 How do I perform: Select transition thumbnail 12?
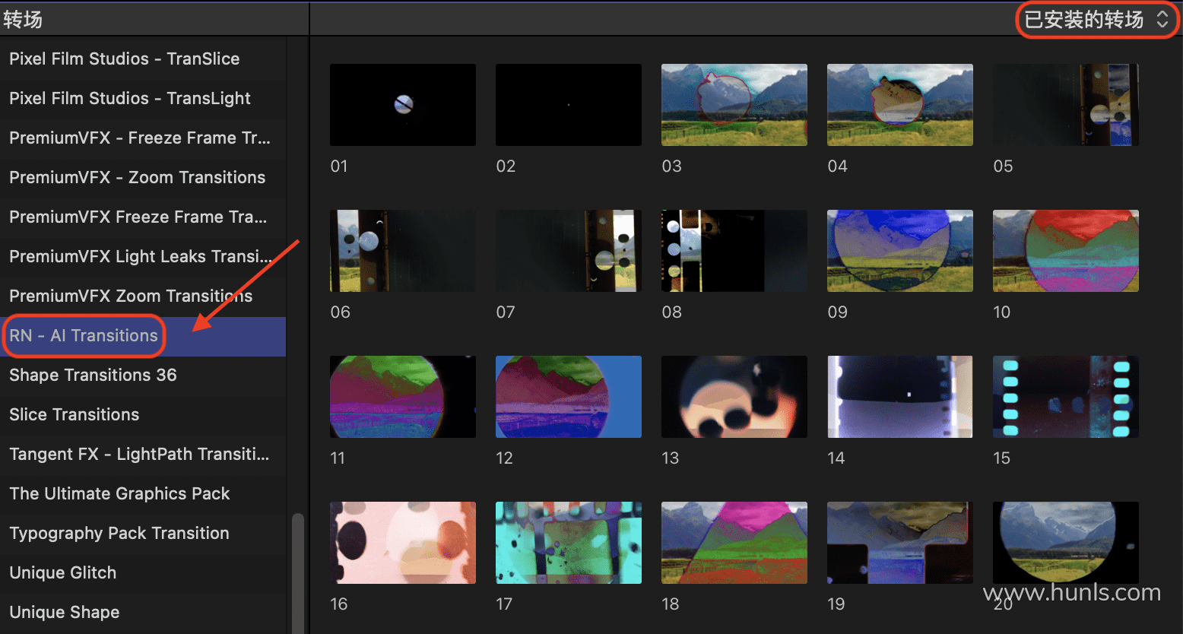point(569,397)
